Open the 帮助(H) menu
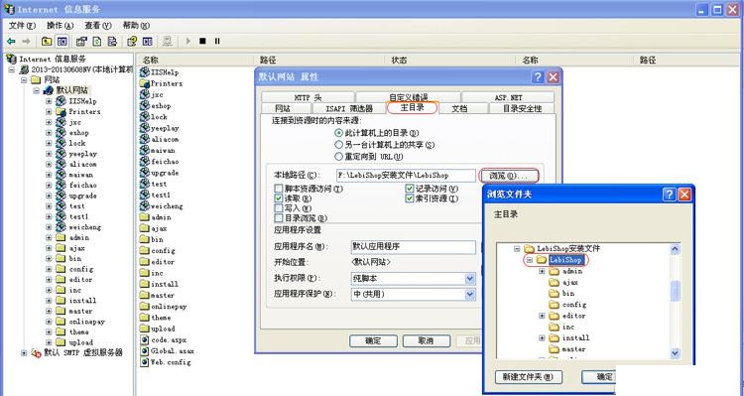The height and width of the screenshot is (396, 744). 136,25
